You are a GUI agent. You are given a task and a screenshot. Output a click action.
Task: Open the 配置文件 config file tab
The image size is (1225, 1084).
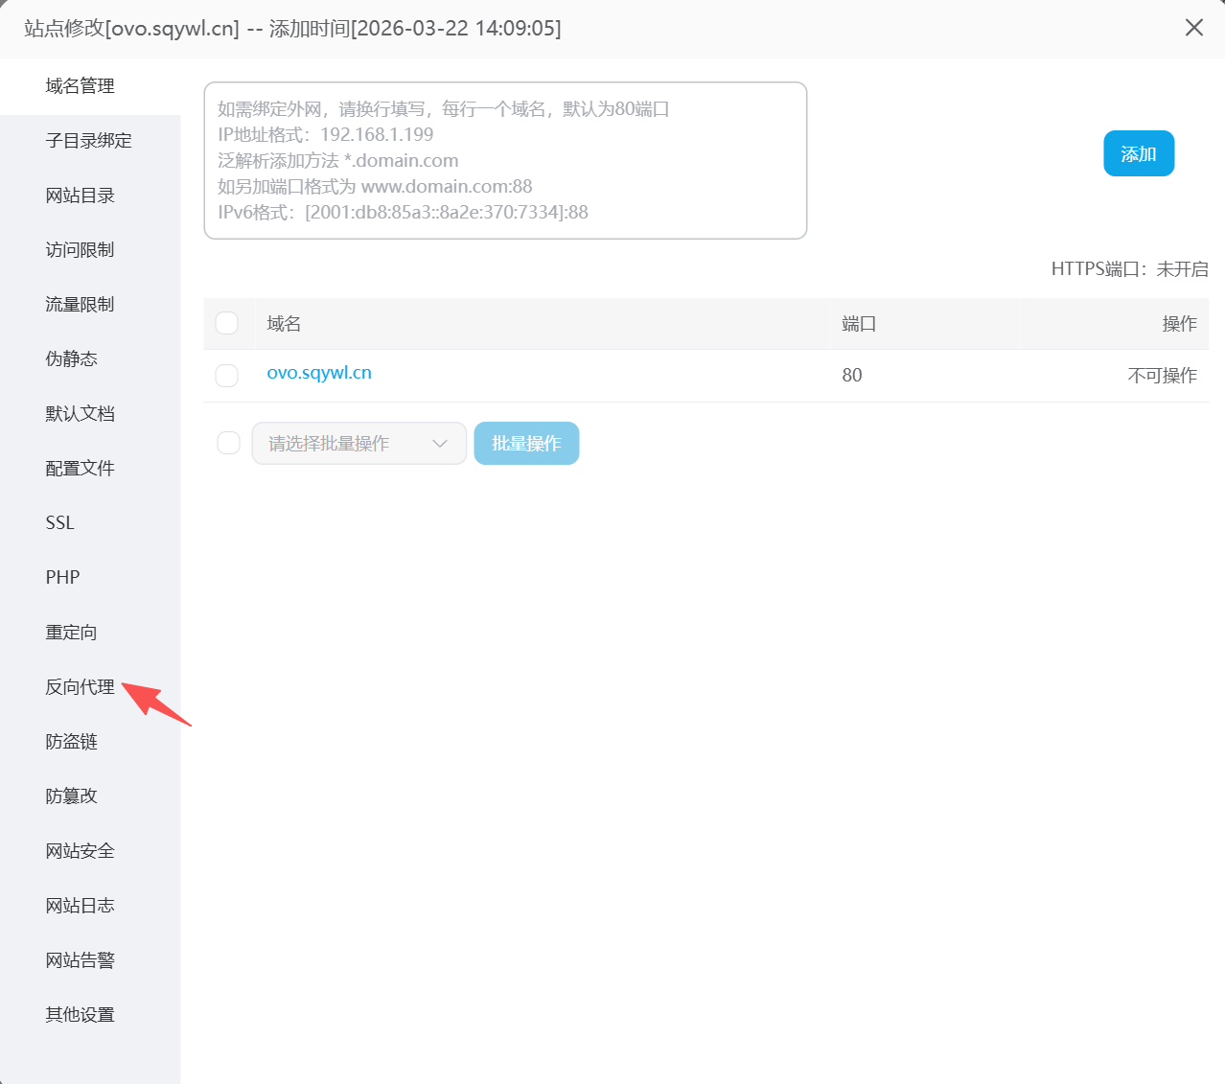pos(80,469)
